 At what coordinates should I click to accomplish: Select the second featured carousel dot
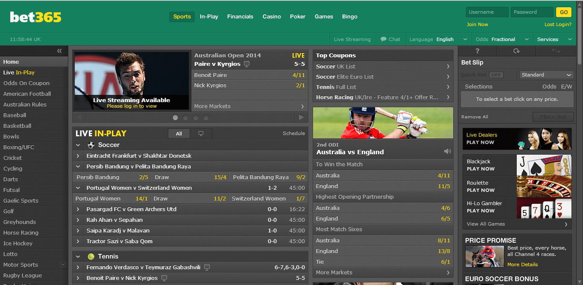(x=185, y=118)
